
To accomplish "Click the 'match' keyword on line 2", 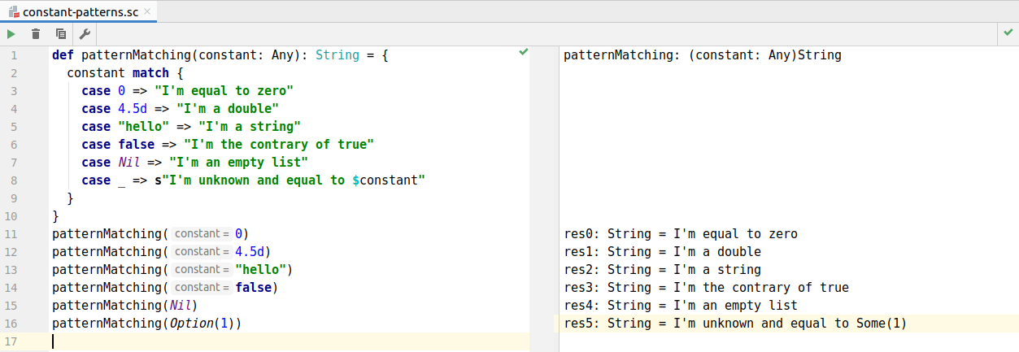I will coord(150,73).
